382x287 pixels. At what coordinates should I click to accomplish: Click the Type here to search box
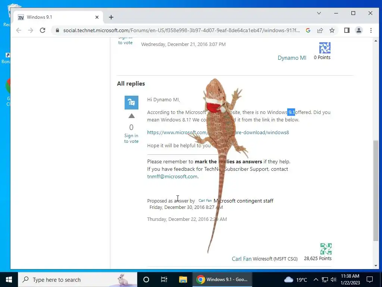pyautogui.click(x=78, y=280)
